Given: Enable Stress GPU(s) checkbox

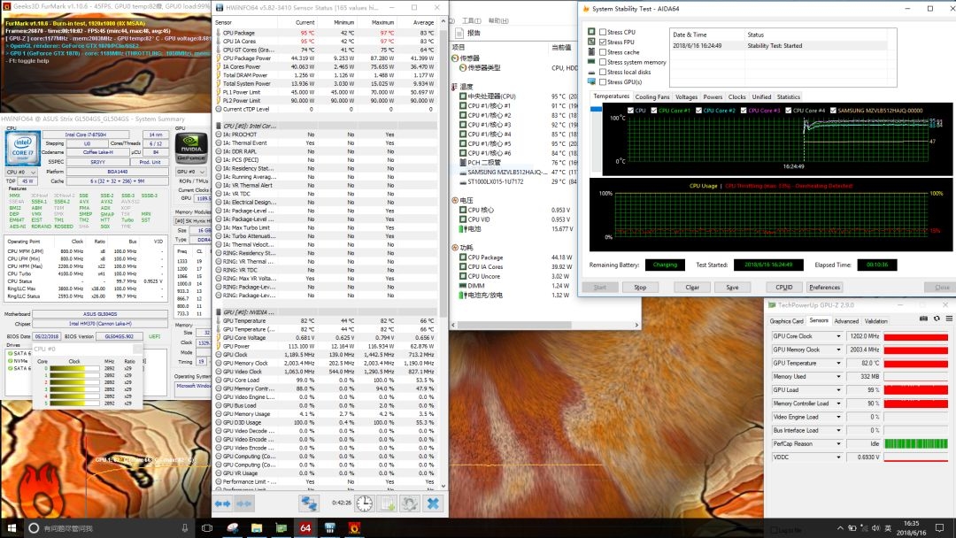Looking at the screenshot, I should click(603, 81).
